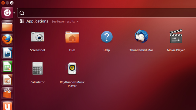Image resolution: width=196 pixels, height=110 pixels.
Task: Open the Movie Player app
Action: click(x=176, y=36)
